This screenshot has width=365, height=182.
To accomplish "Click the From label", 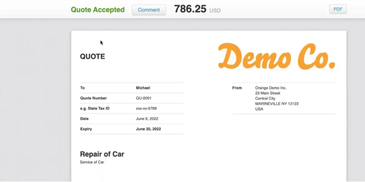I will [237, 88].
